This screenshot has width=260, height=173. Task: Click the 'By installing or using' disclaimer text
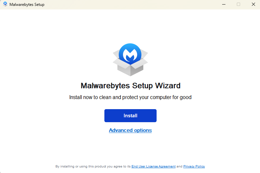pos(93,166)
